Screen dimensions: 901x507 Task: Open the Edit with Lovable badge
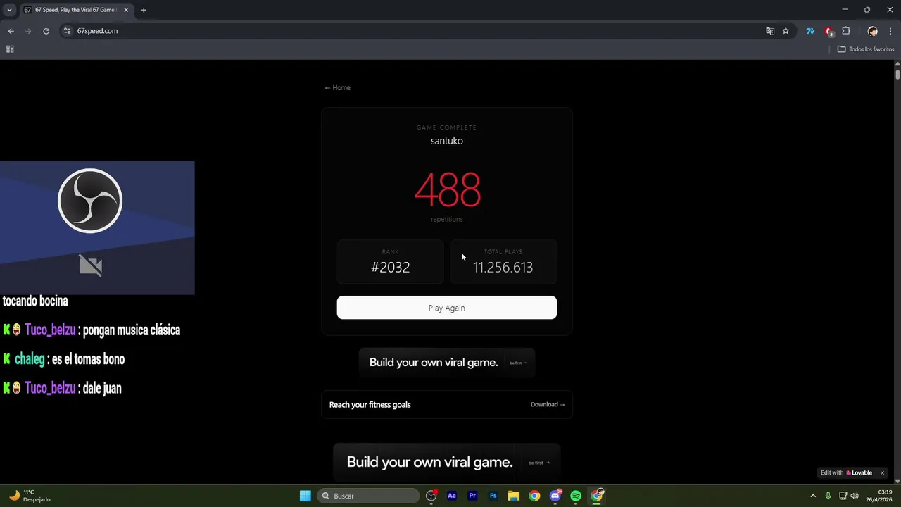(x=846, y=472)
